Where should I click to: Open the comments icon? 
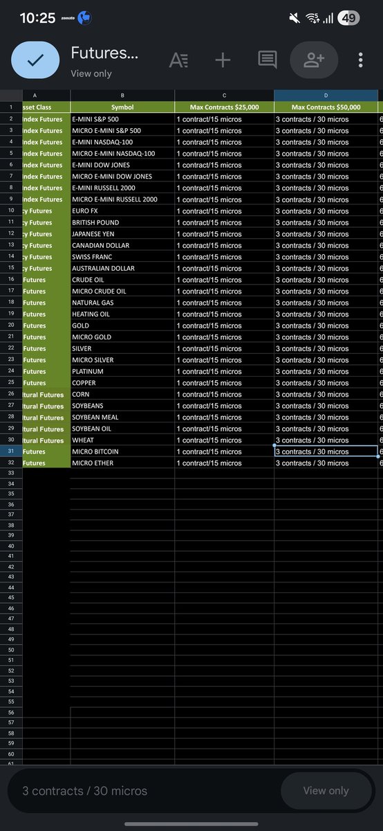268,60
